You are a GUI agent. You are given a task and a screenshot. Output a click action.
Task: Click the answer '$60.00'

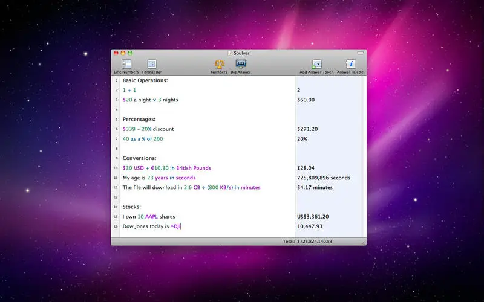pos(306,100)
